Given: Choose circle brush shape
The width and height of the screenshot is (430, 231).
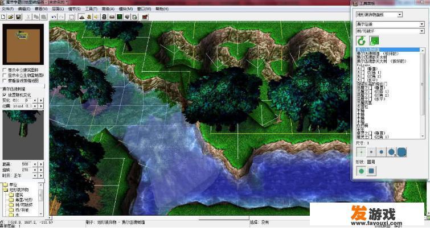Looking at the screenshot, I should point(361,171).
